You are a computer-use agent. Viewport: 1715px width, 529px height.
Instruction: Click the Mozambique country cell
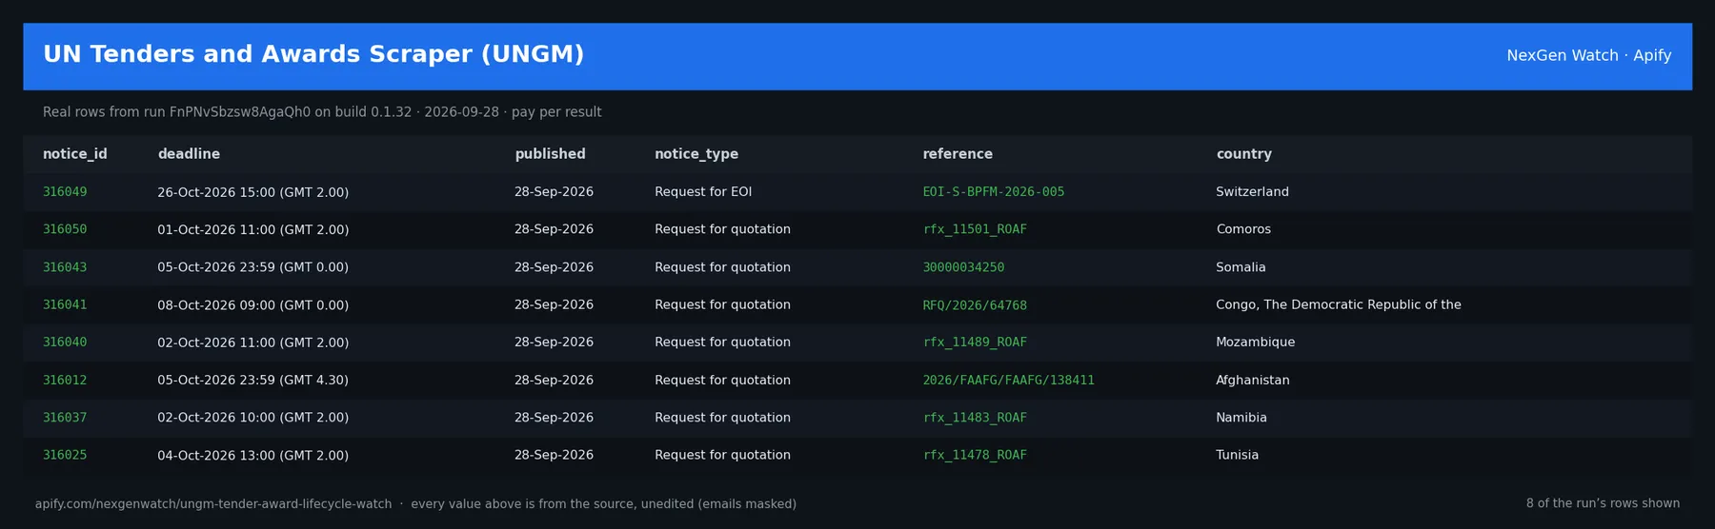pos(1255,343)
